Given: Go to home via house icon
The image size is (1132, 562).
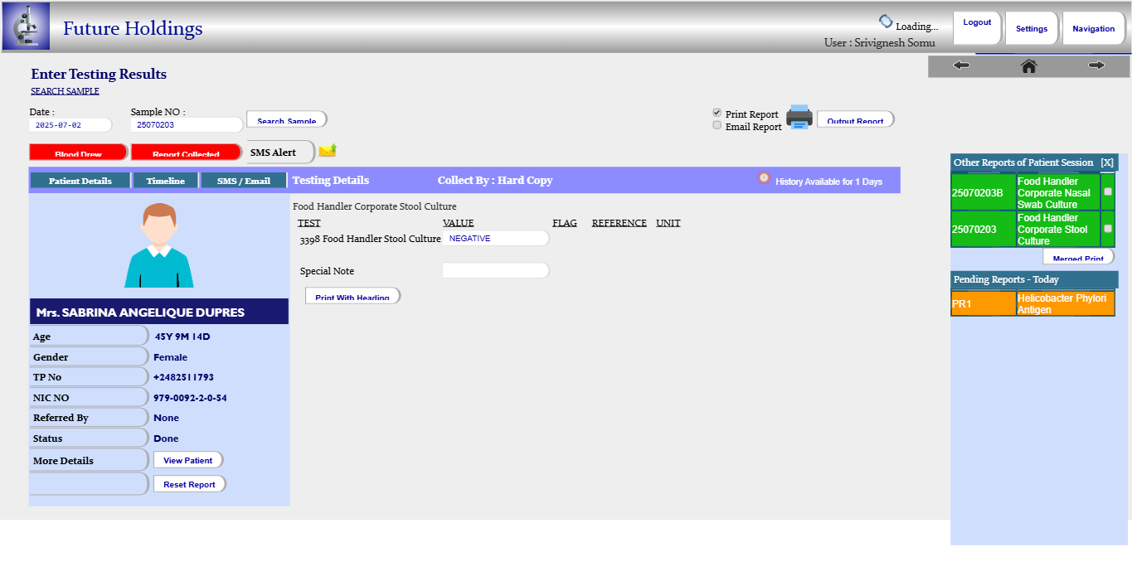Looking at the screenshot, I should (x=1028, y=65).
